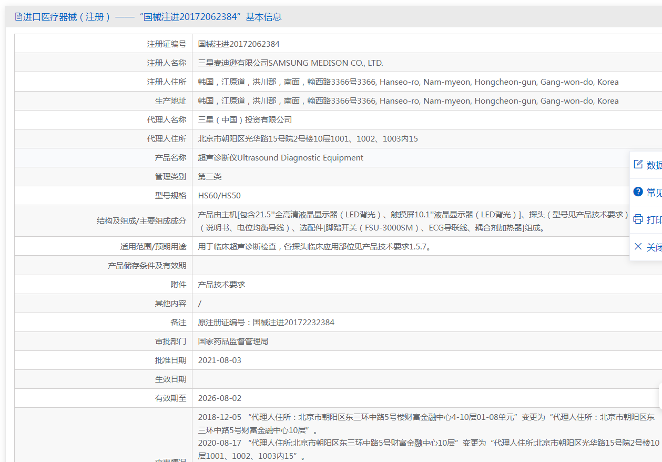Click agent name 三星（中国）投资有限公司

point(245,120)
